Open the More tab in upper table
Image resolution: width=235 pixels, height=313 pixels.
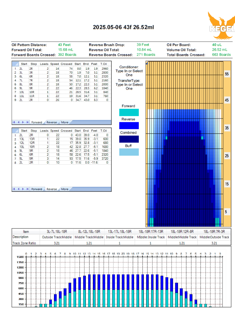[65, 123]
